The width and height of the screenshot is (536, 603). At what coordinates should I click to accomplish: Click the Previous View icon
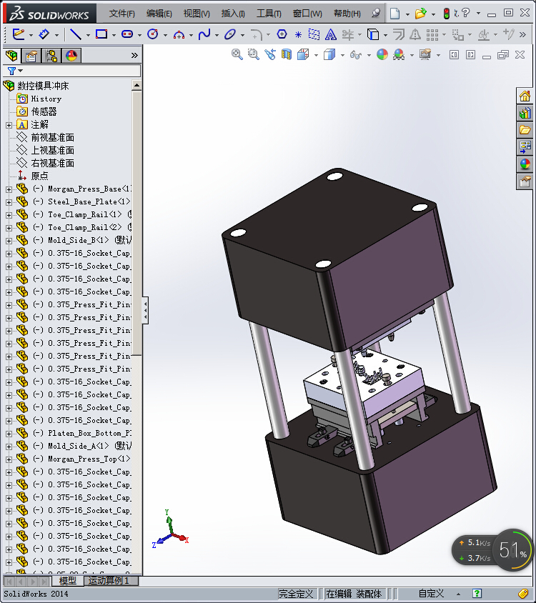(x=269, y=54)
